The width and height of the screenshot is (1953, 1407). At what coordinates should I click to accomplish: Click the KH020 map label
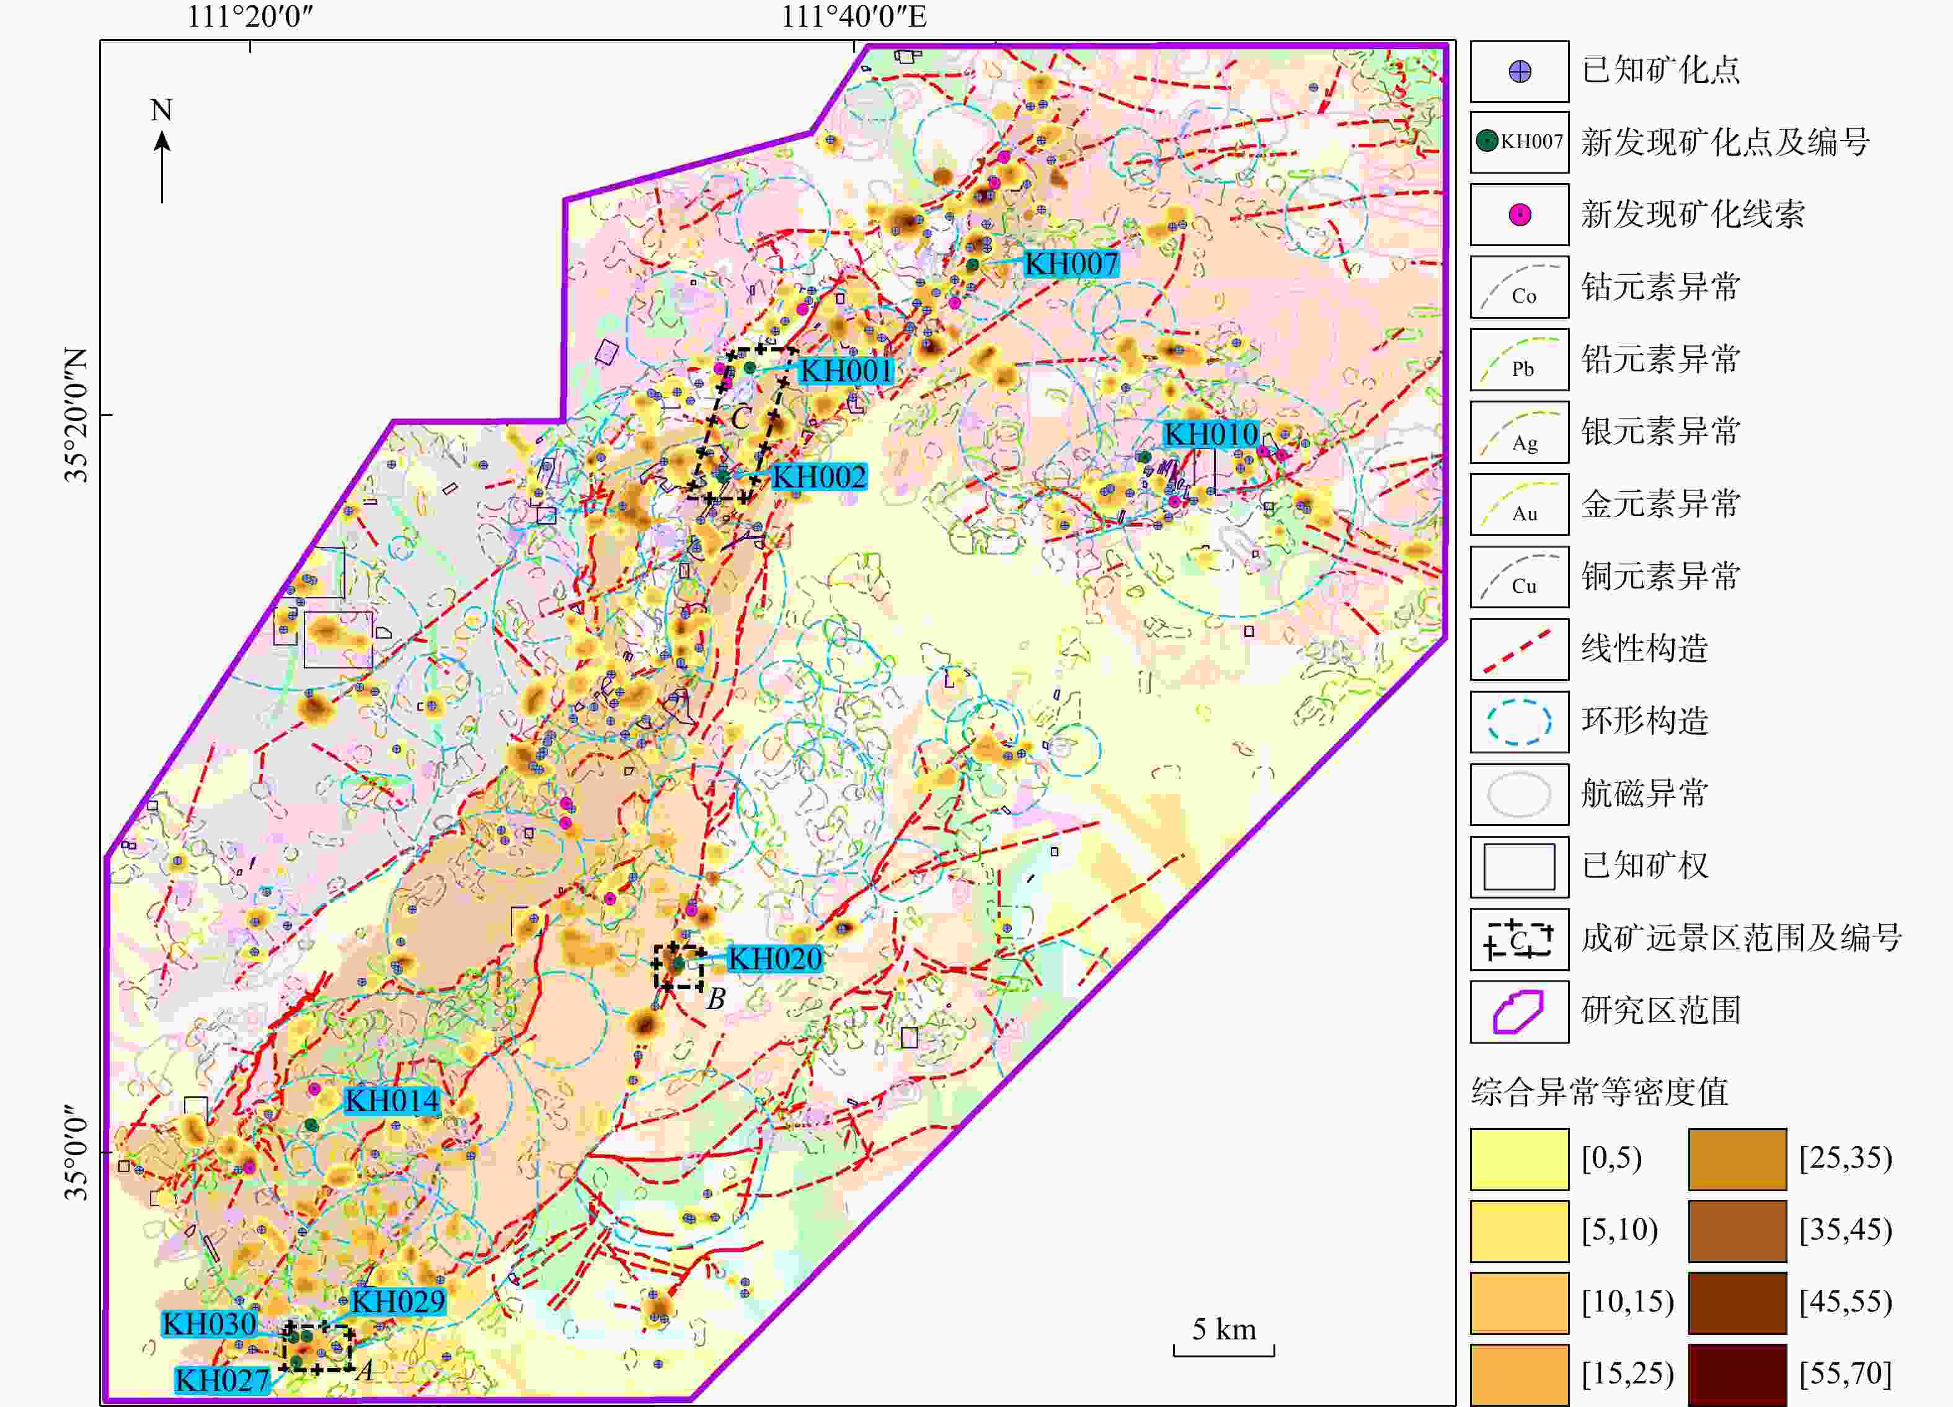click(774, 959)
